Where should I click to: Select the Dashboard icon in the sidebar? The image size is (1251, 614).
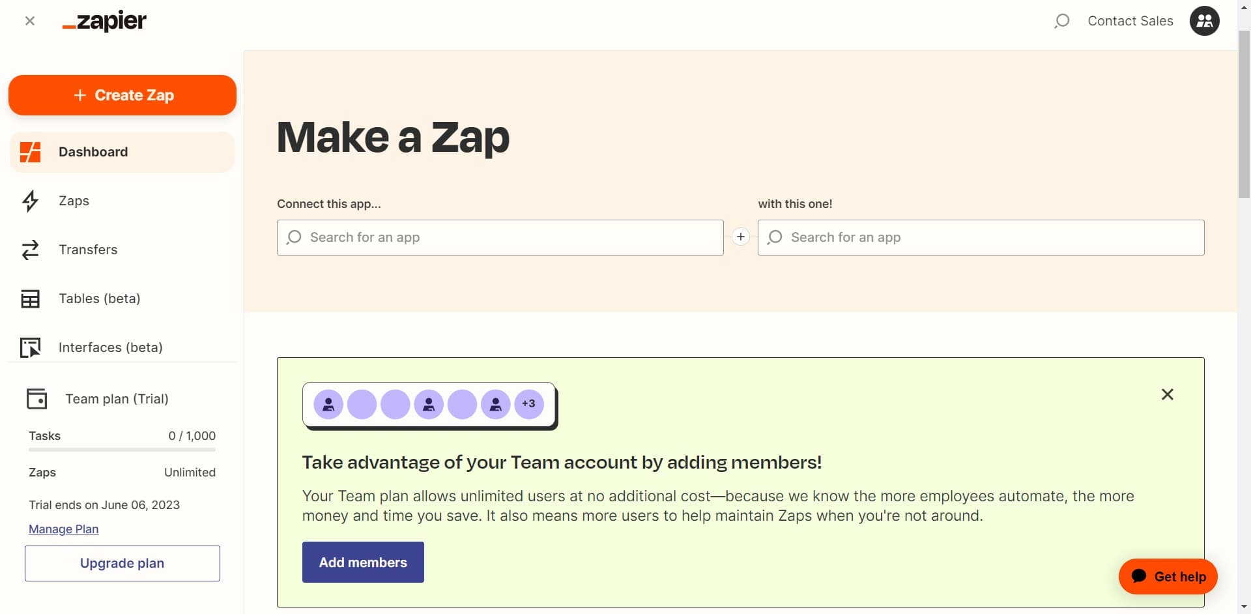tap(30, 152)
